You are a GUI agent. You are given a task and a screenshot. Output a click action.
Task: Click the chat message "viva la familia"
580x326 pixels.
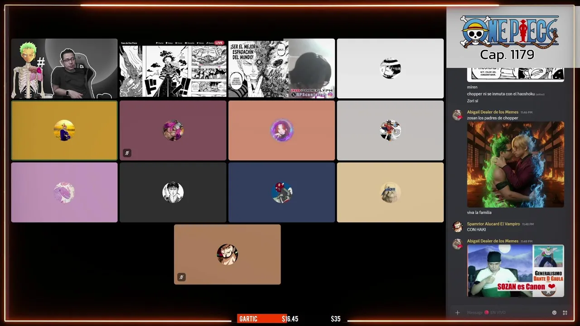tap(479, 212)
